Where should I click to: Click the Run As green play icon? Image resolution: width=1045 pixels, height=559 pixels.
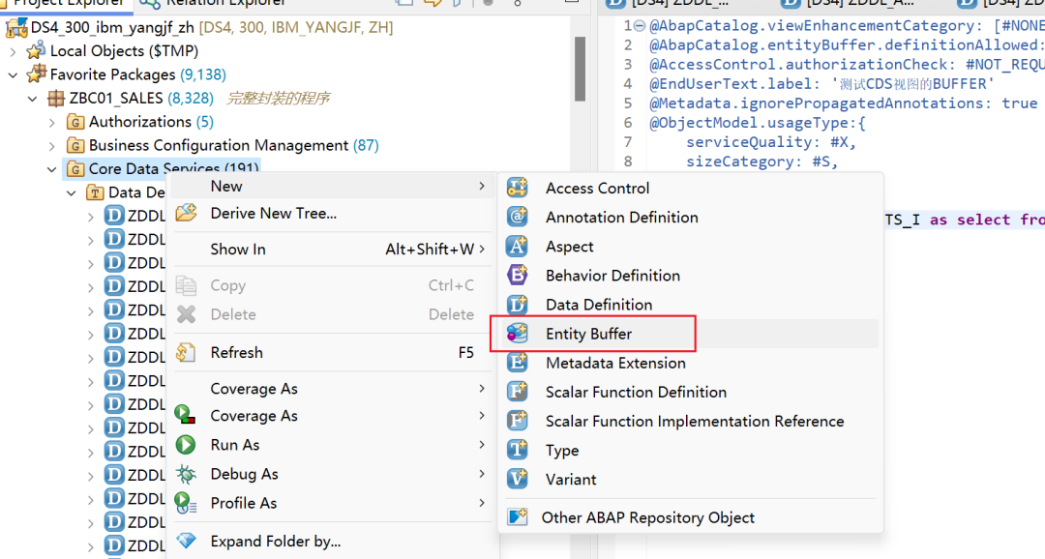[186, 445]
